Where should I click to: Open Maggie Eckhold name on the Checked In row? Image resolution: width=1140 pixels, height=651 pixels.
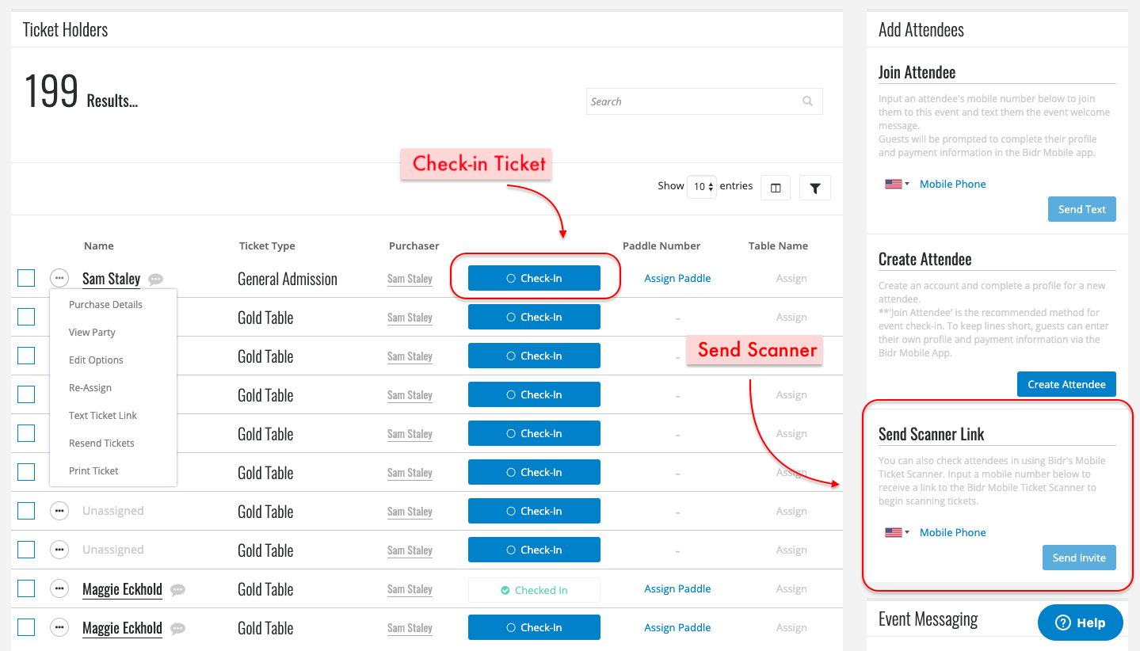(122, 589)
